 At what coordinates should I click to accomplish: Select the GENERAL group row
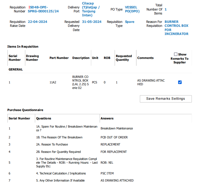tap(16, 69)
